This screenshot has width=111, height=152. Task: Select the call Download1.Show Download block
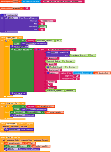[19, 130]
